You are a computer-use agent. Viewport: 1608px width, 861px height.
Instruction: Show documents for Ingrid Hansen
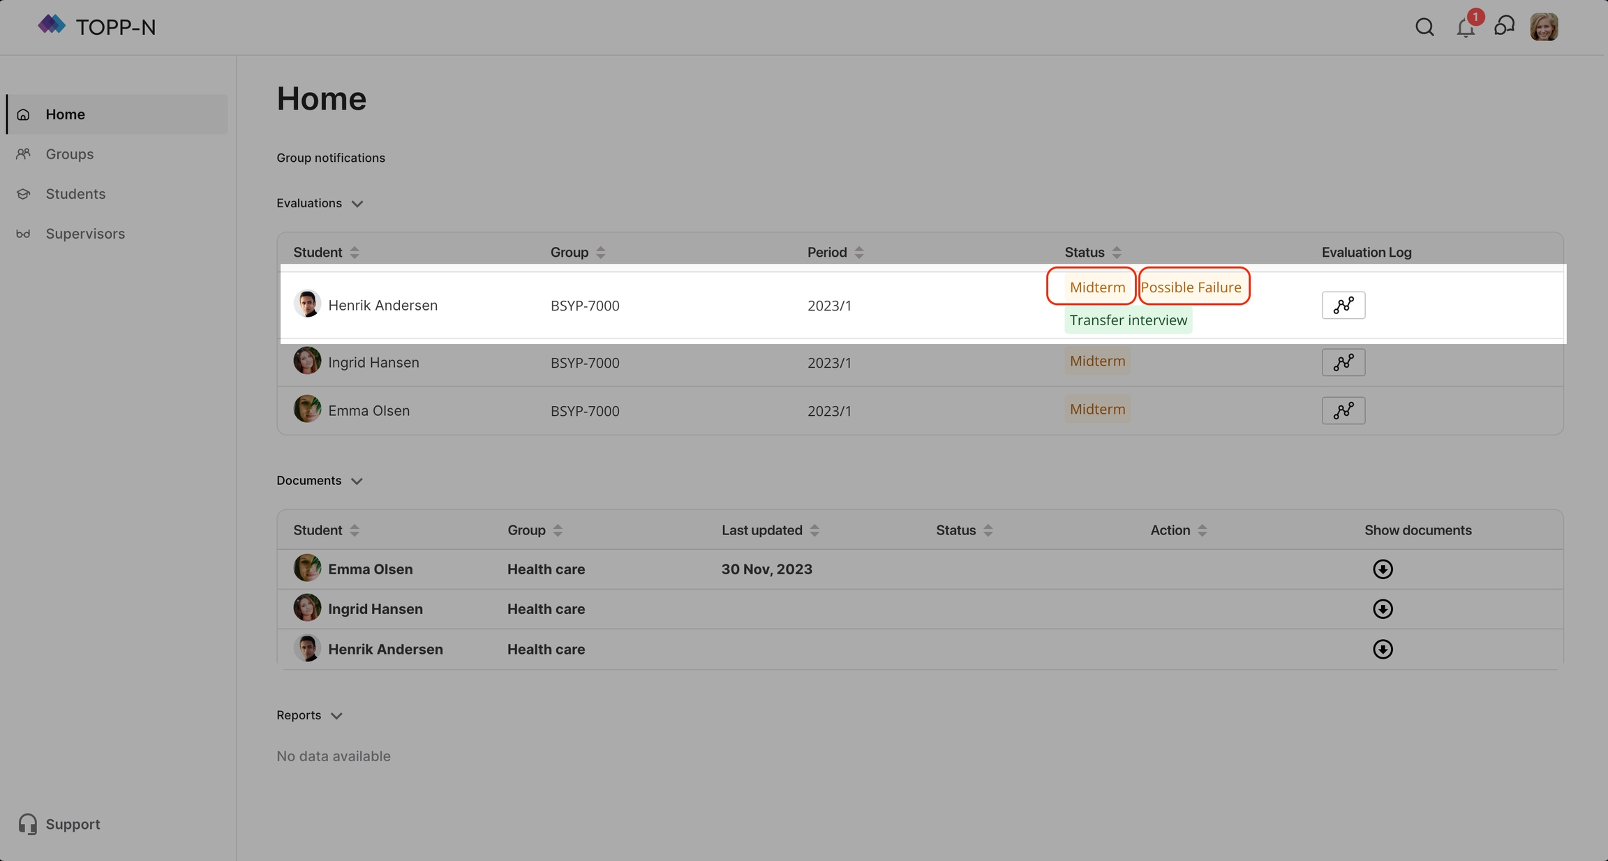coord(1382,609)
